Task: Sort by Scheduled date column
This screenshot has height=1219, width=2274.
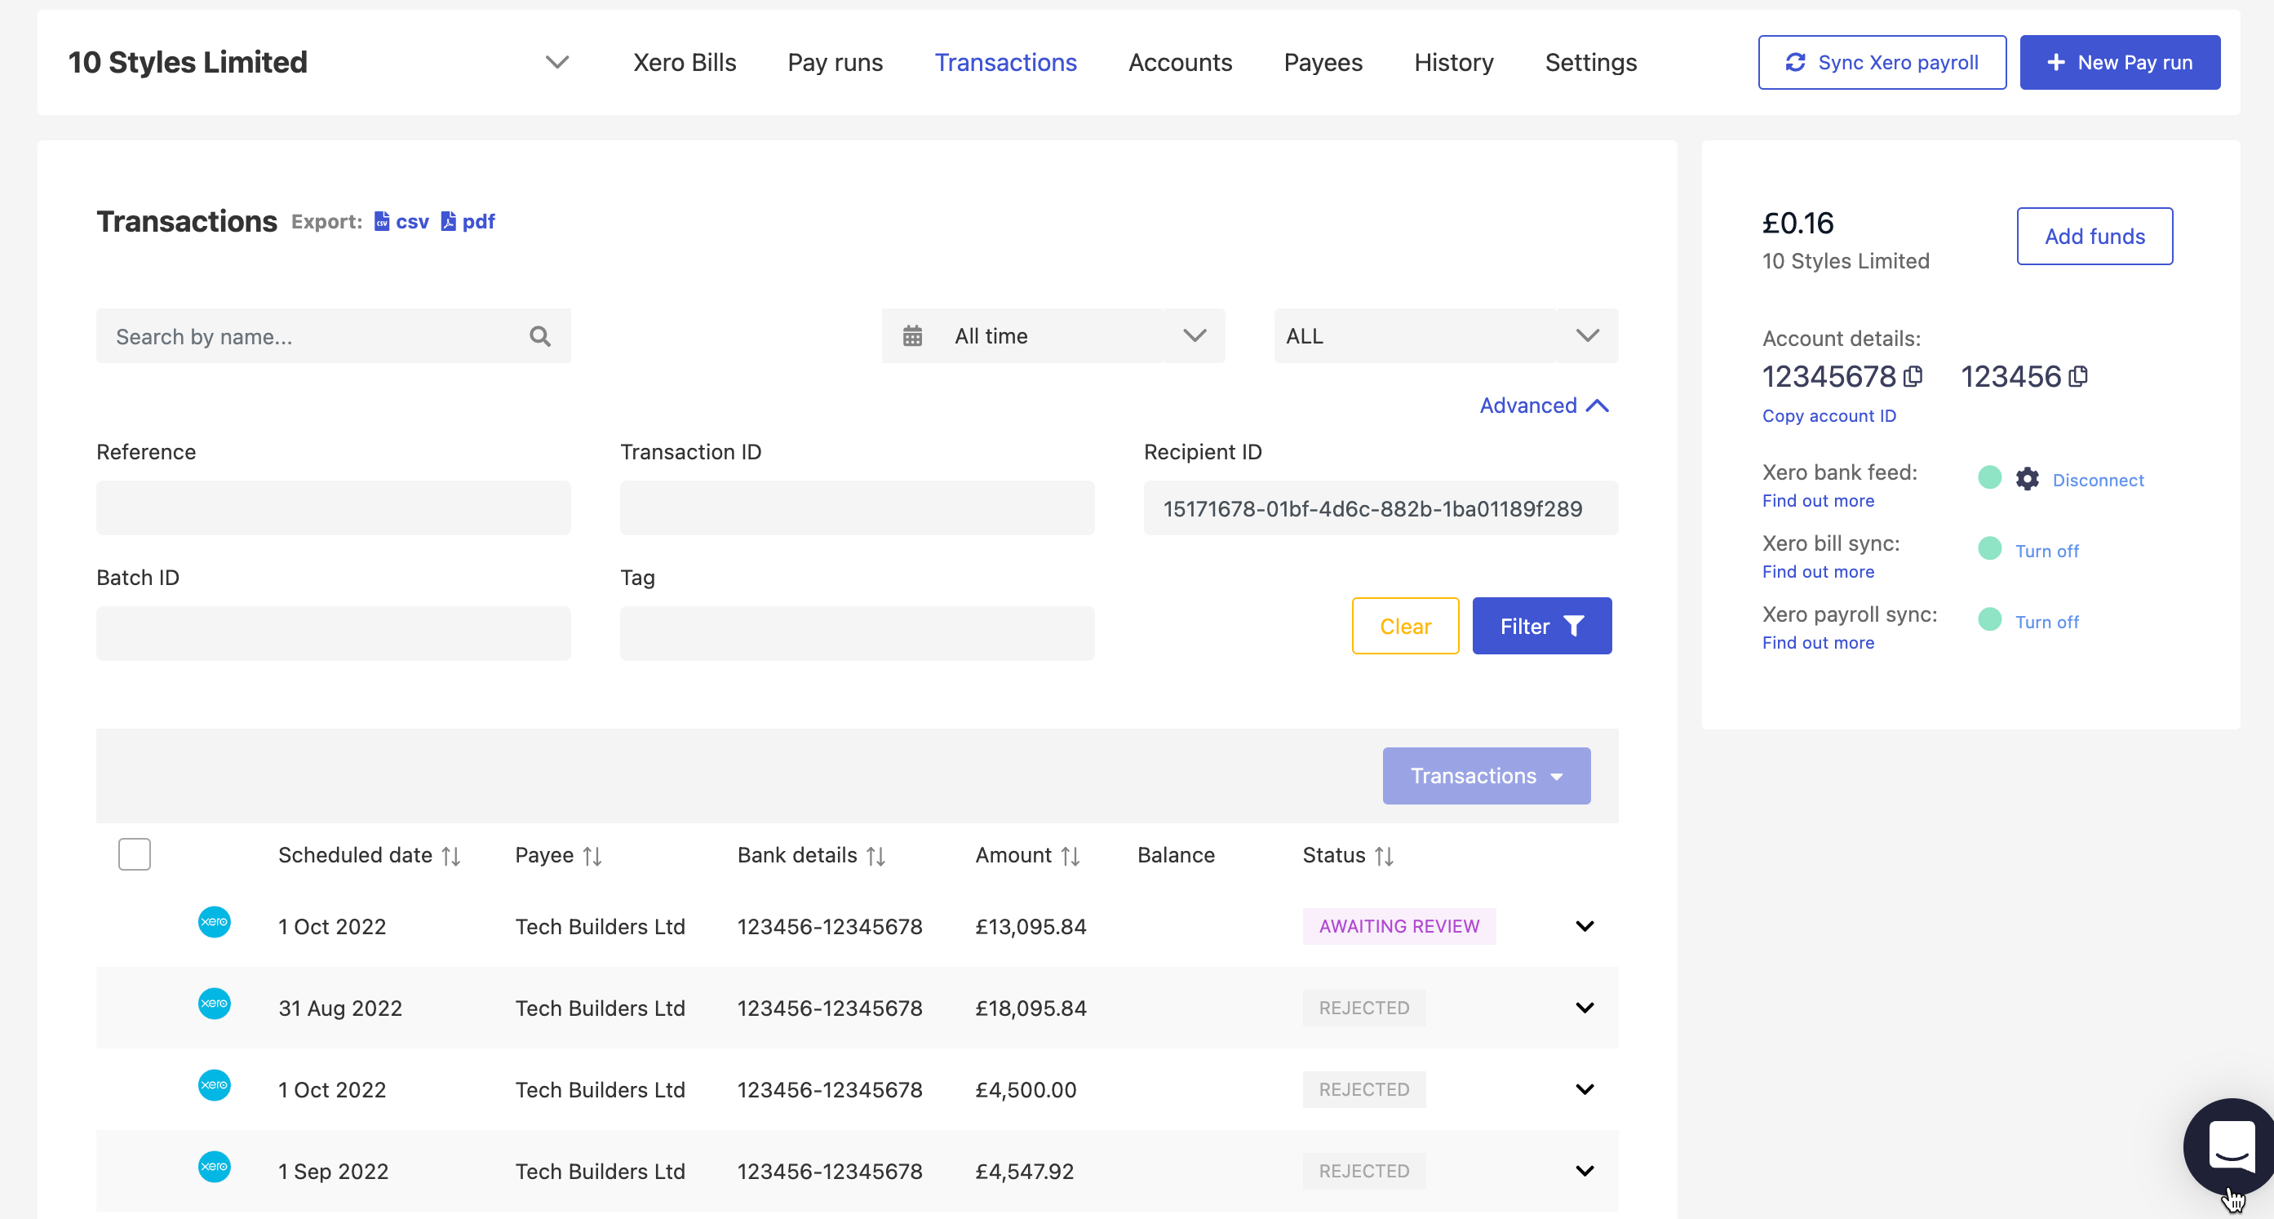Action: 450,855
